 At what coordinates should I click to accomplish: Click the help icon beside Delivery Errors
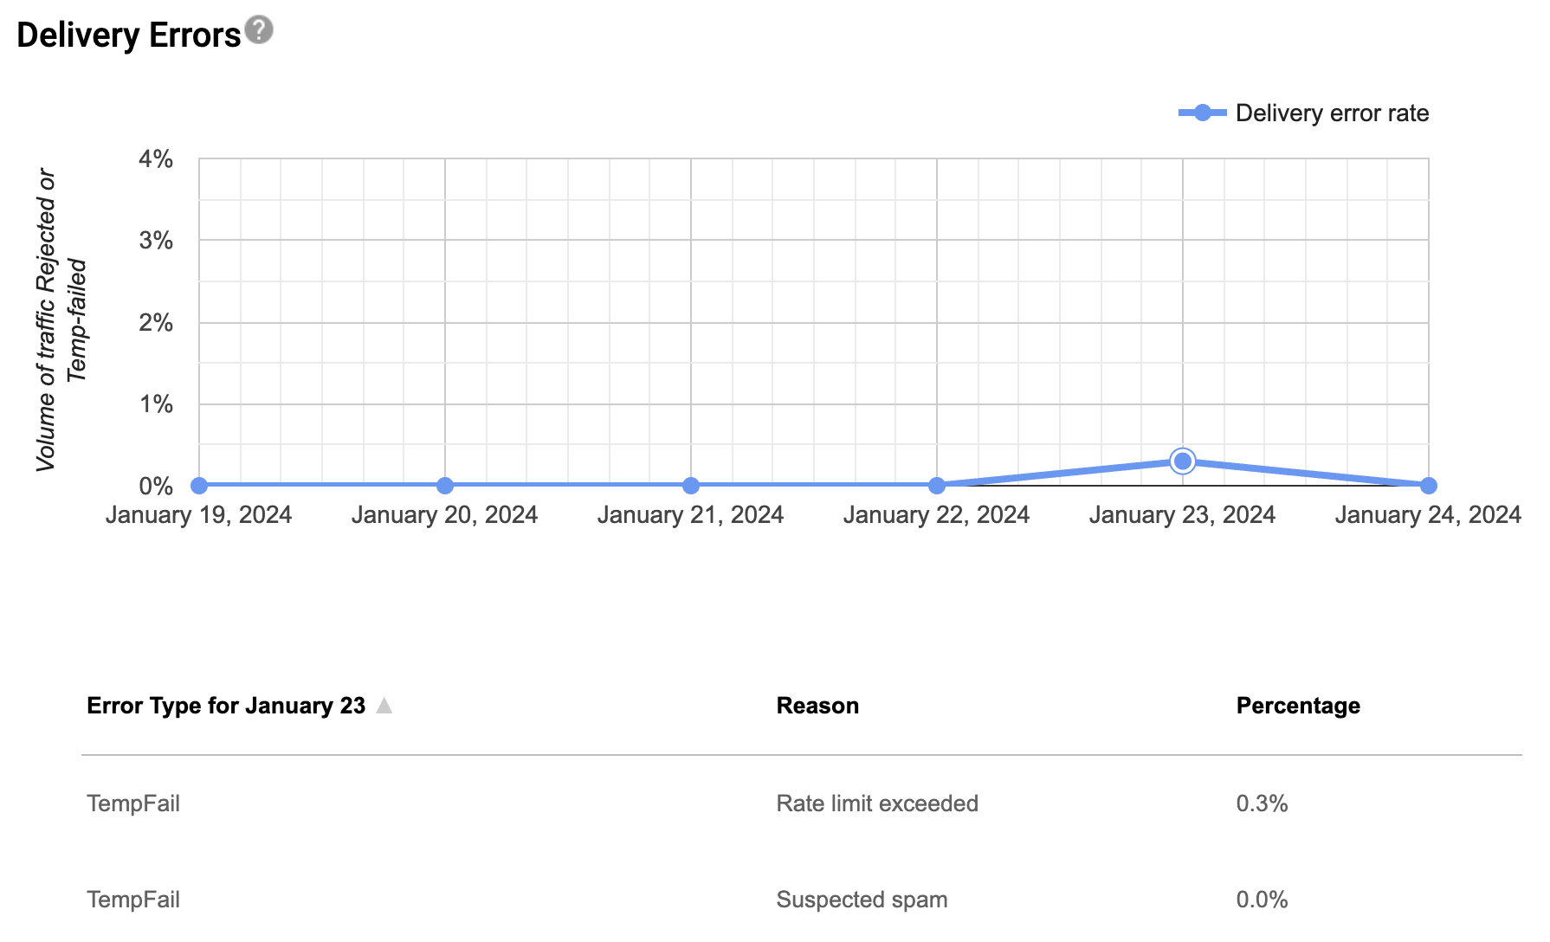(257, 31)
